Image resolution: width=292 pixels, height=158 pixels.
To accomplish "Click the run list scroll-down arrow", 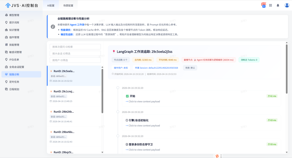I will [102, 152].
